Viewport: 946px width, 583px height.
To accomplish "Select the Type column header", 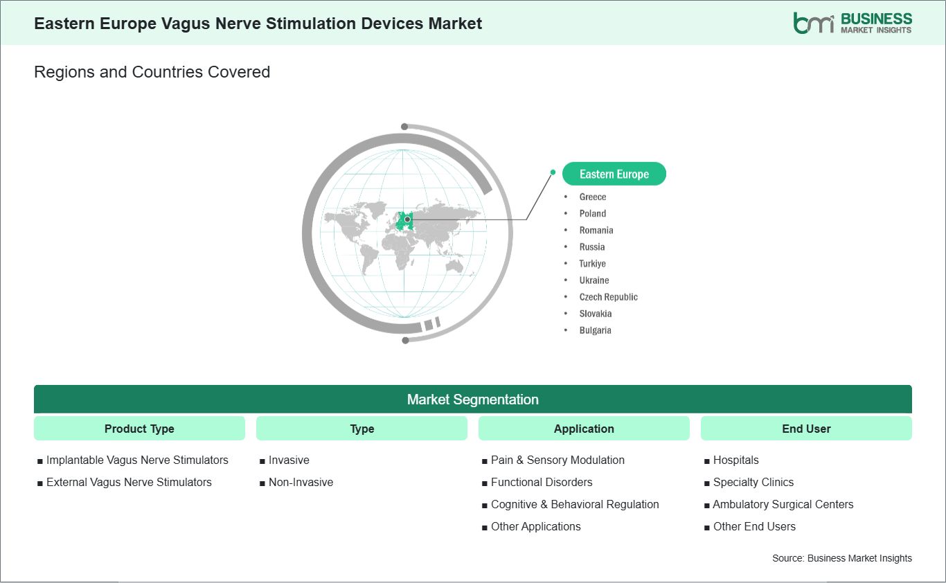I will (x=362, y=429).
